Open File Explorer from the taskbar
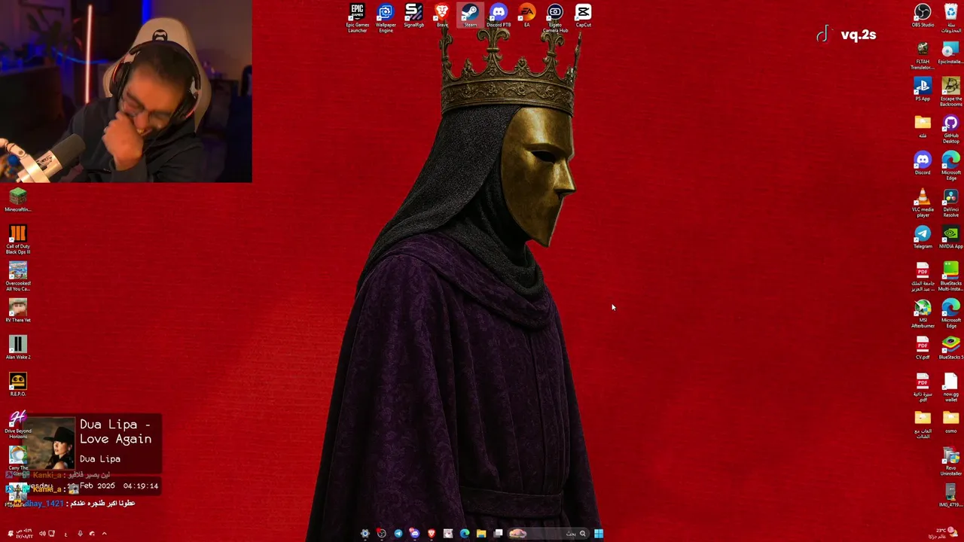The width and height of the screenshot is (964, 542). pyautogui.click(x=481, y=534)
